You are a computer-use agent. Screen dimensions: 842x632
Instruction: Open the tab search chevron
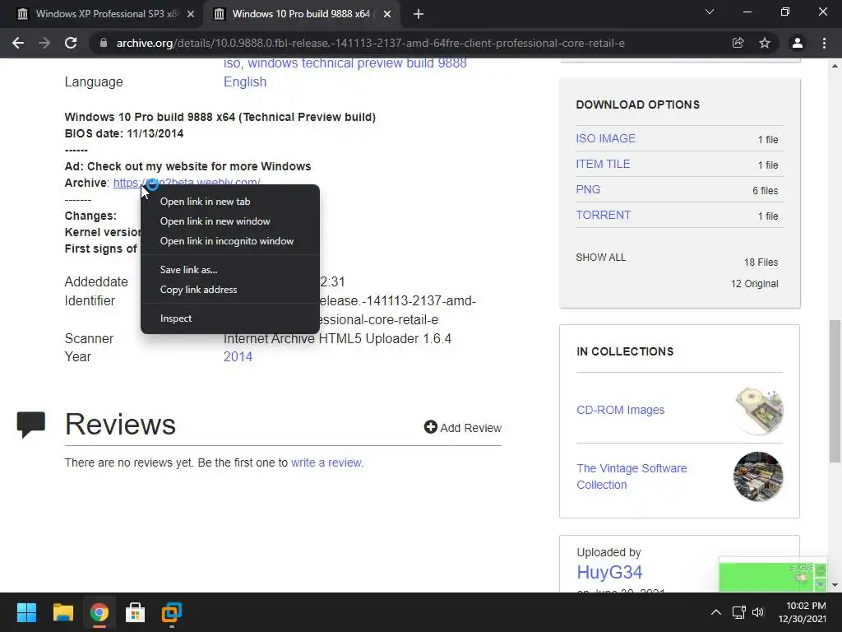(x=710, y=12)
